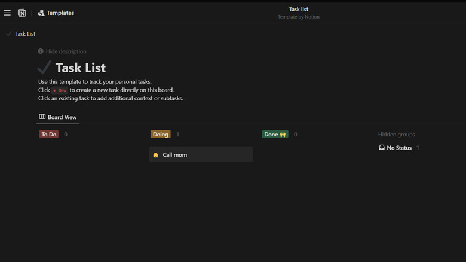Image resolution: width=466 pixels, height=262 pixels.
Task: Click the Done count 0
Action: (x=295, y=134)
